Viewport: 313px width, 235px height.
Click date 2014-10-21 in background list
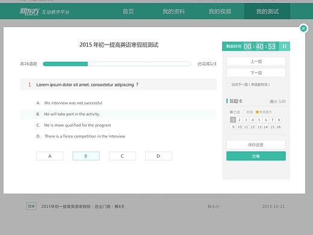(273, 207)
